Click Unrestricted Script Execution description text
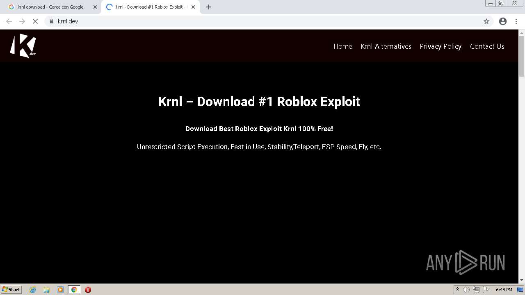 pos(259,147)
